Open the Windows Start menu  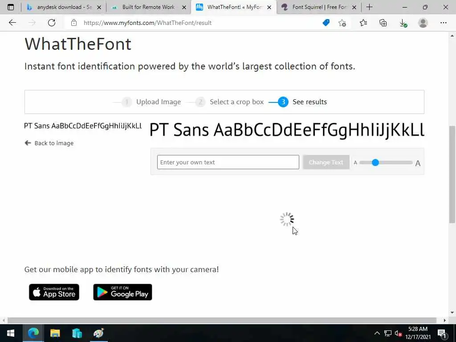(x=11, y=333)
